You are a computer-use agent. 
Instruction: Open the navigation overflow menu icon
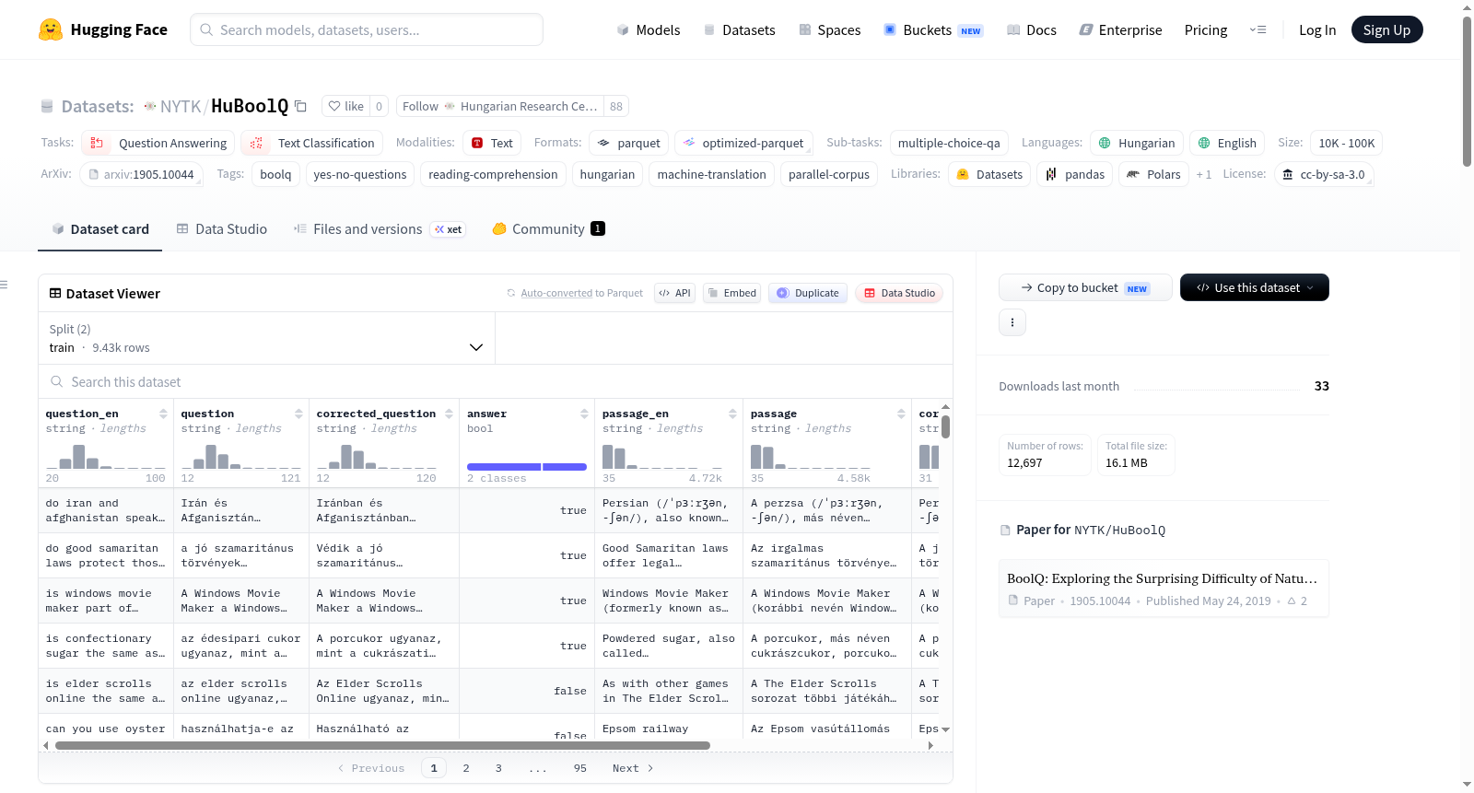[1258, 29]
